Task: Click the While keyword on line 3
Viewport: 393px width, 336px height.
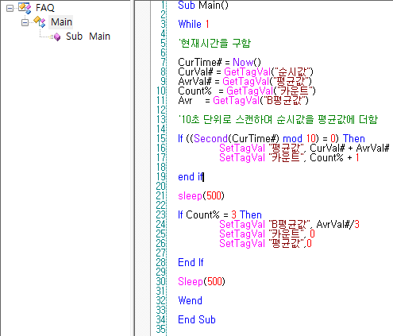Action: [190, 24]
